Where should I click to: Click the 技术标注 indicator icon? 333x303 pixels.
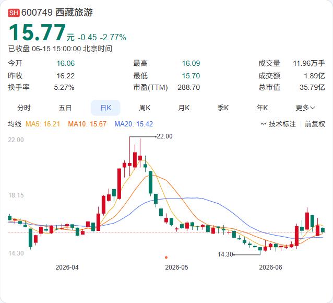coord(264,124)
